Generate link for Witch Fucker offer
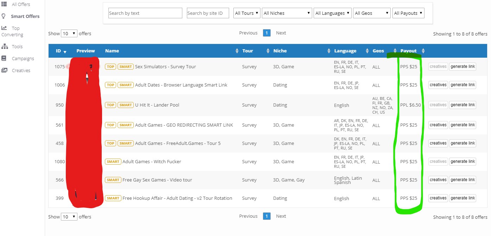 pos(462,161)
